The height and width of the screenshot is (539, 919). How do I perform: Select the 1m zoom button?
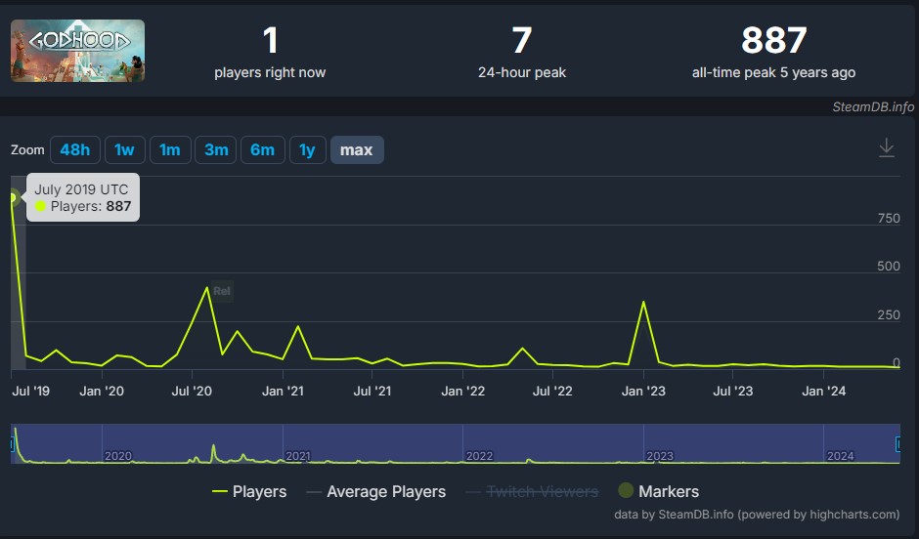pyautogui.click(x=170, y=149)
